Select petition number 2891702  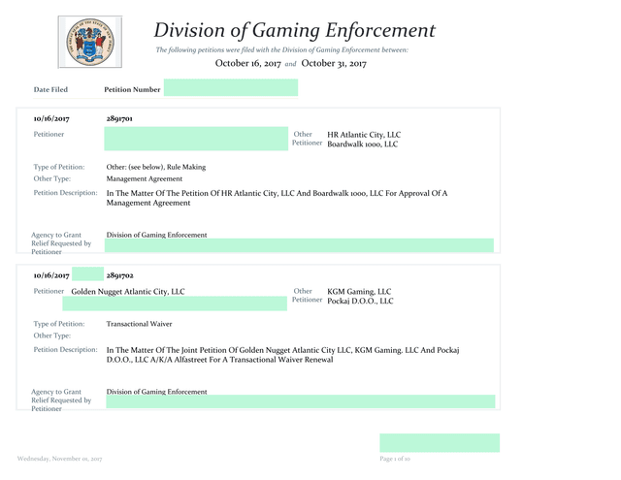coord(119,275)
